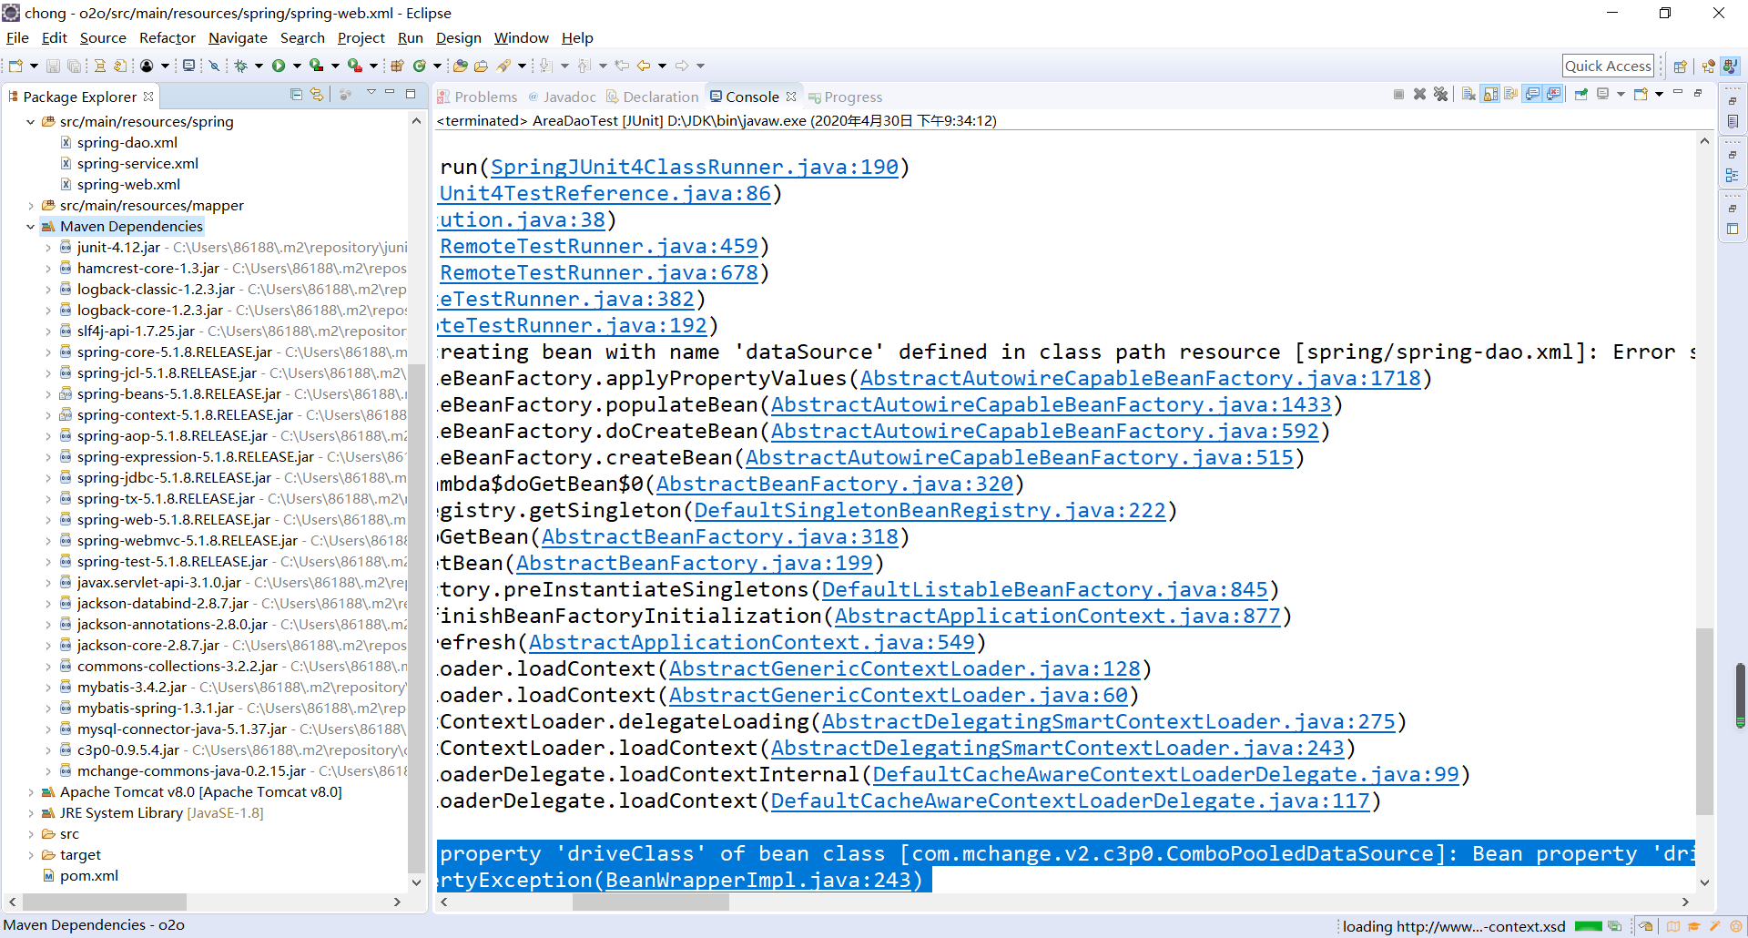Open Display Selected Console dropdown arrow
This screenshot has height=938, width=1748.
pyautogui.click(x=1621, y=94)
